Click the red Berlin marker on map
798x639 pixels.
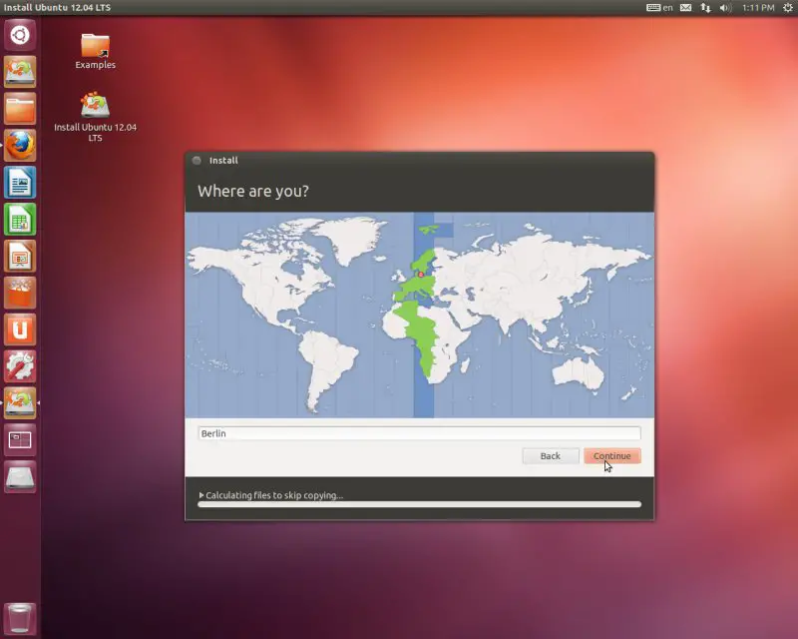tap(421, 275)
